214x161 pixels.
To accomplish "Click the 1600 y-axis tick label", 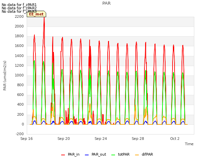I will click(19, 46).
